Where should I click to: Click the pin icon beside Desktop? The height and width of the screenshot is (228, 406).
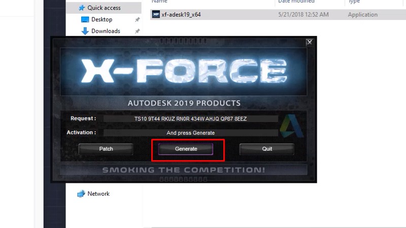click(137, 19)
